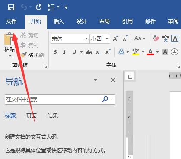Click the 剪切 (Cut) scissors button
The width and height of the screenshot is (181, 159).
click(29, 35)
